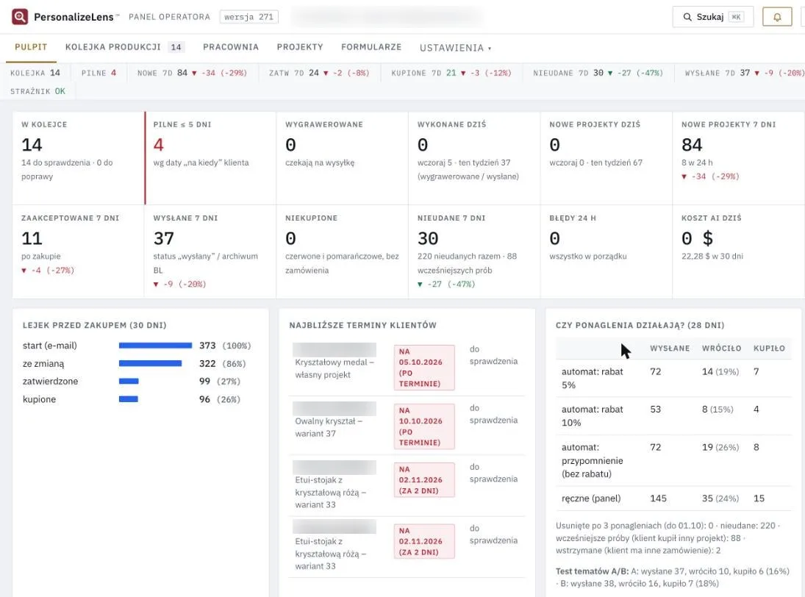
Task: Click the wersja 271 version badge
Action: click(249, 17)
